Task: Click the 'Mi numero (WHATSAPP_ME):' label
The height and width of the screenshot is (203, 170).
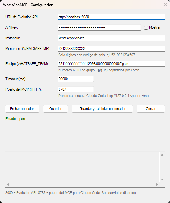Action: [x=28, y=49]
